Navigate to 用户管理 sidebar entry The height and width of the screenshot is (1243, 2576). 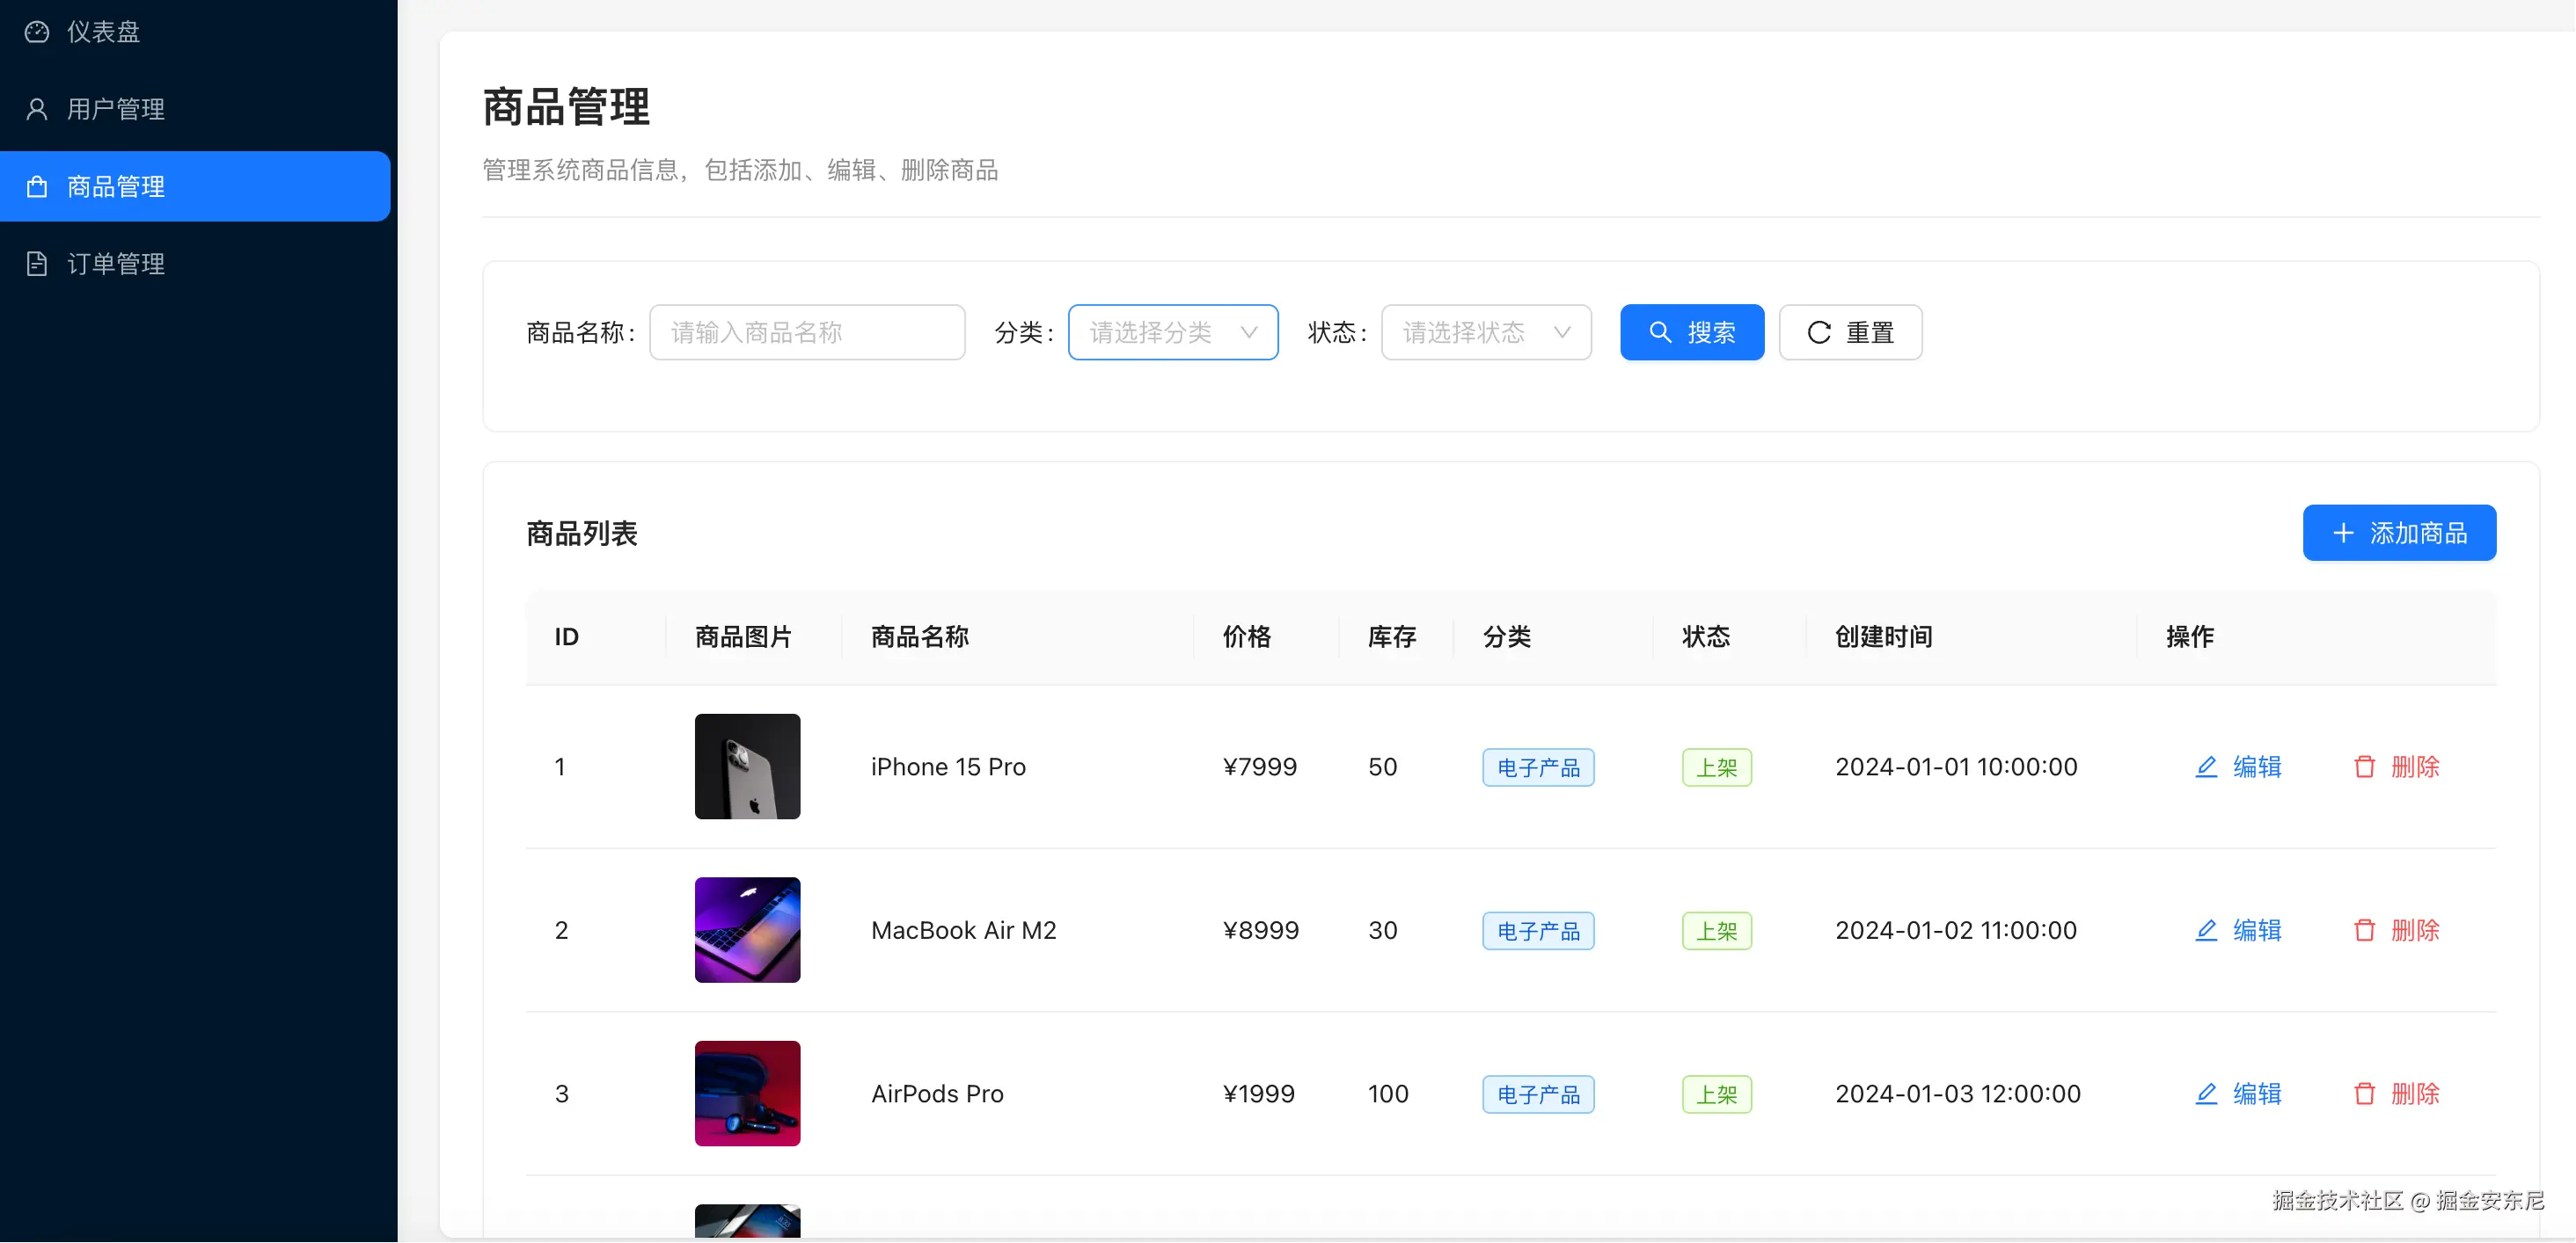pyautogui.click(x=116, y=109)
